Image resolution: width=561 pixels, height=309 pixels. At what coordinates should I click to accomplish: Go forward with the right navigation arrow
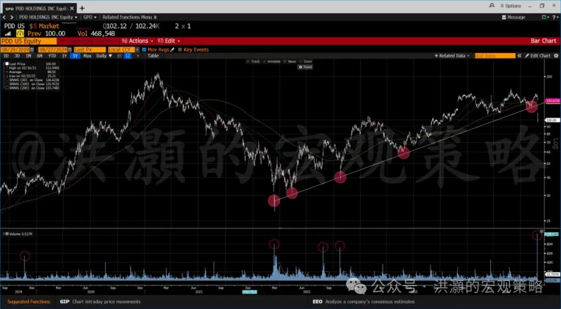pos(12,17)
